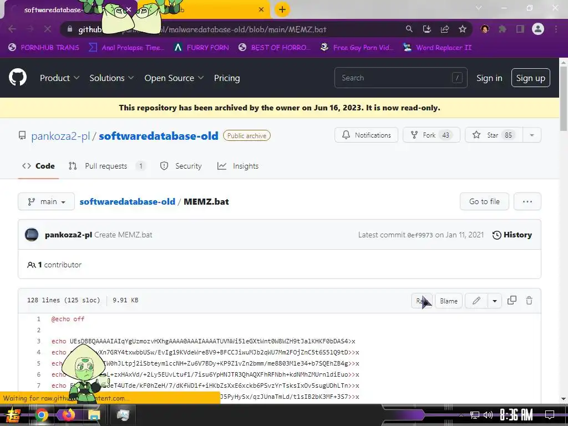Screen dimensions: 568x426
Task: Expand the Open Source menu
Action: (x=174, y=78)
